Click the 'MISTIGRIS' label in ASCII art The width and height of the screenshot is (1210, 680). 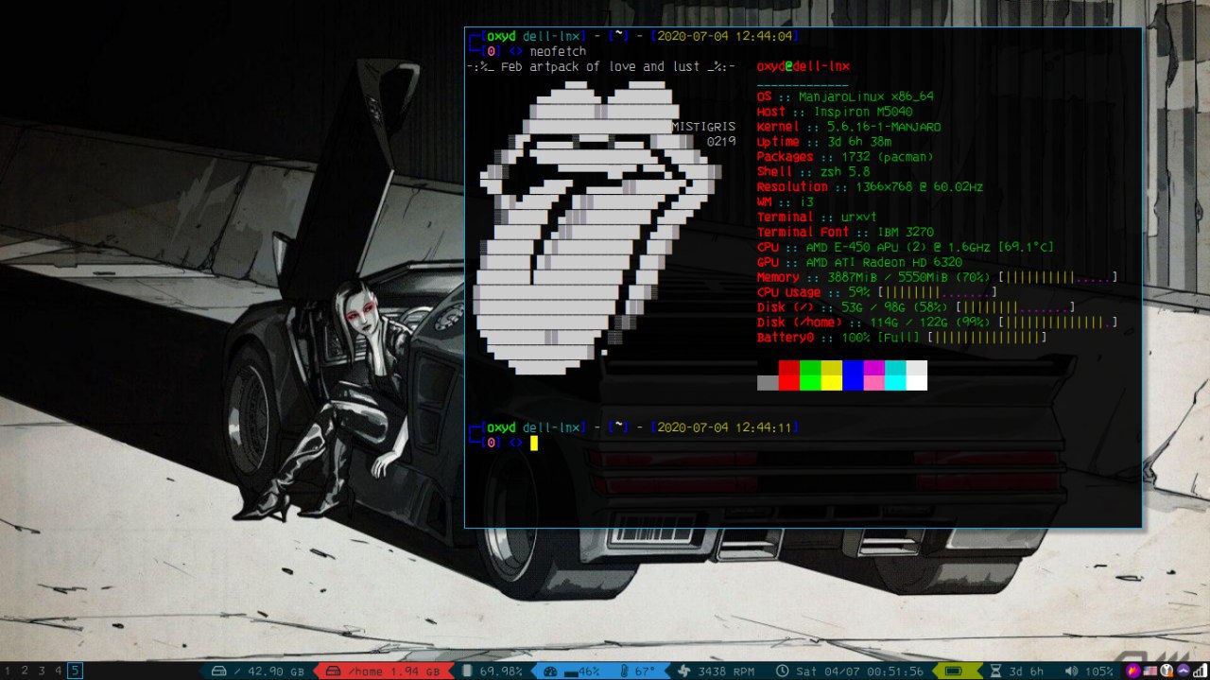point(703,127)
